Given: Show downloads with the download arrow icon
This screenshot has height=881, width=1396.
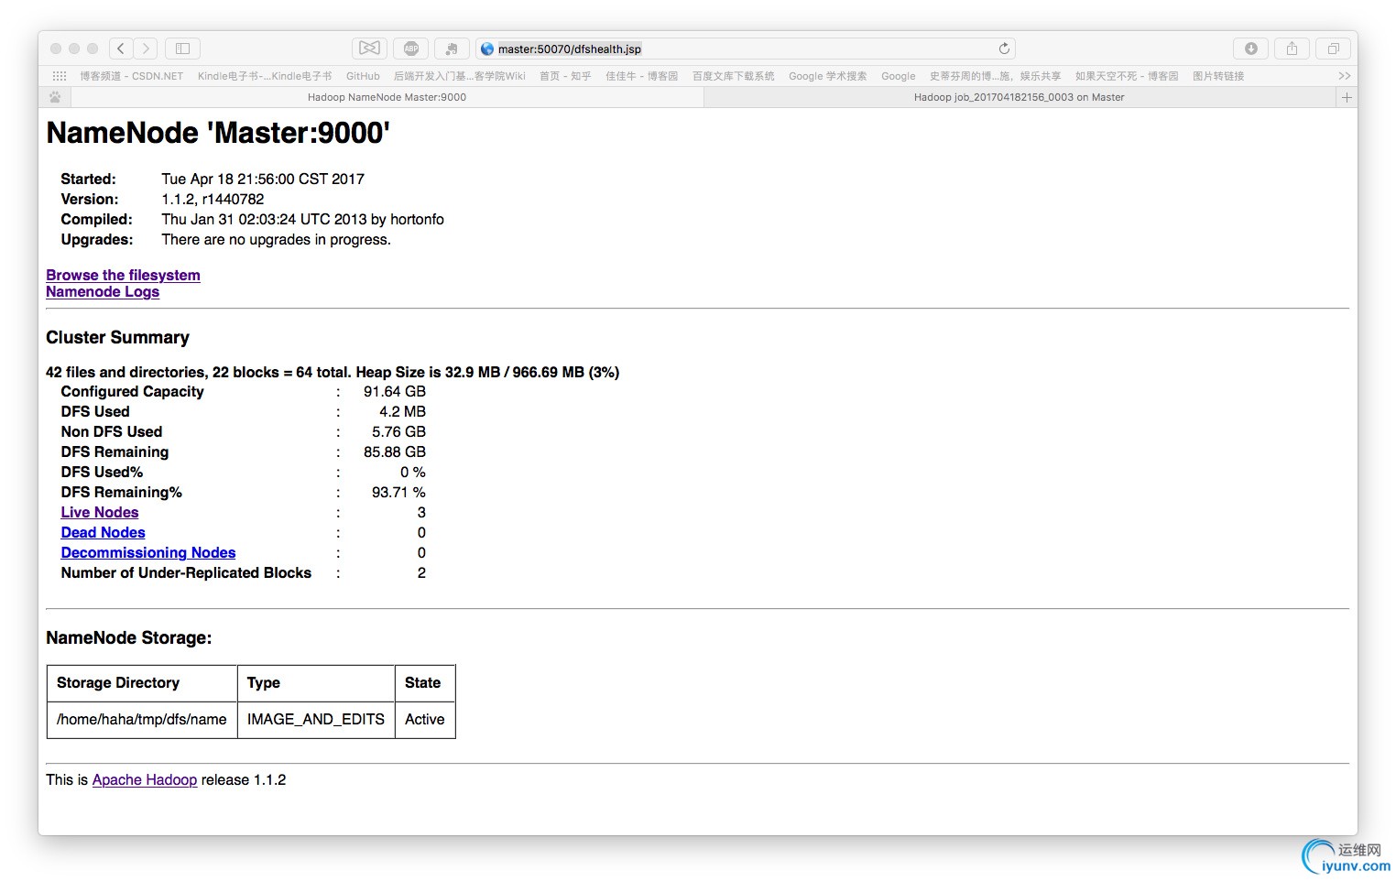Looking at the screenshot, I should pos(1250,49).
